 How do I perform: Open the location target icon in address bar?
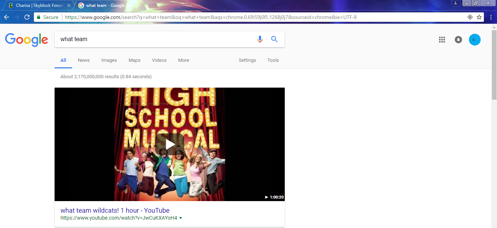coord(470,17)
